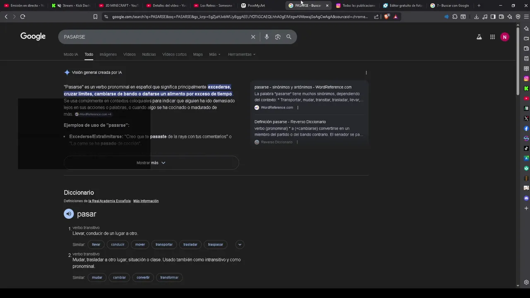Open the Brave Wallet toolbar icon
This screenshot has width=530, height=298.
point(501,17)
